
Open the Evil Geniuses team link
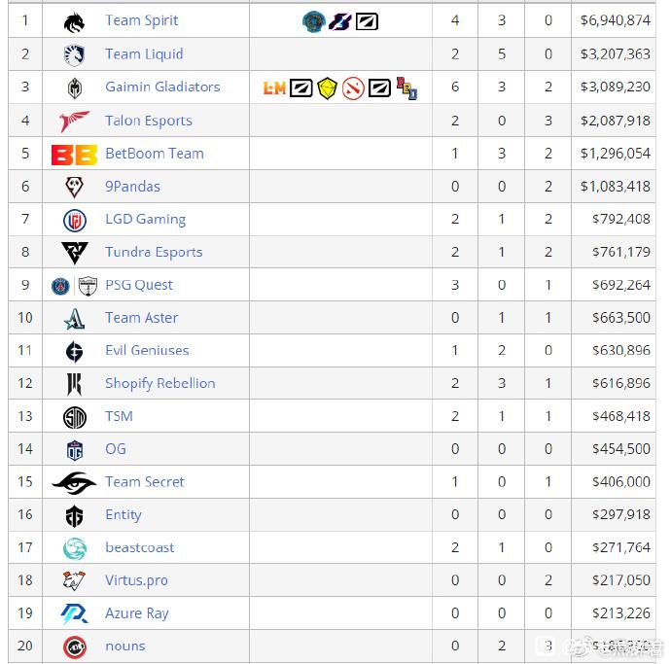click(147, 350)
